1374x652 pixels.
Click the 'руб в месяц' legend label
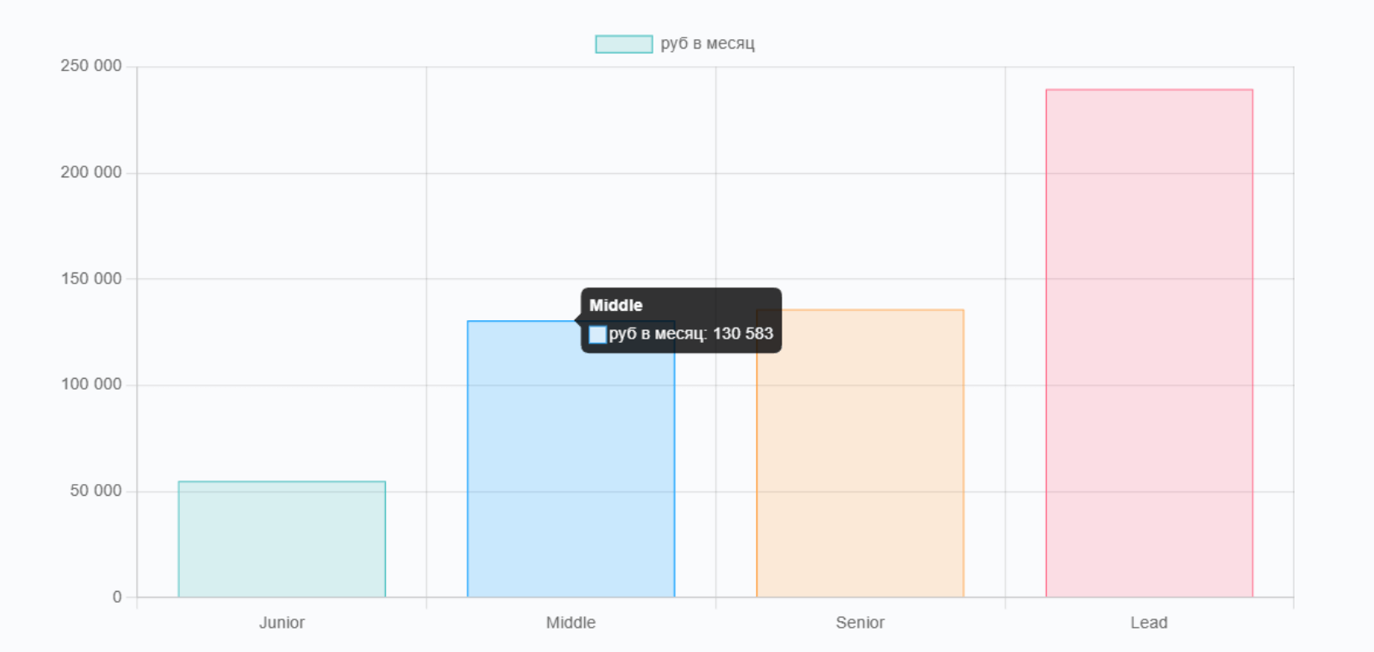(x=707, y=43)
